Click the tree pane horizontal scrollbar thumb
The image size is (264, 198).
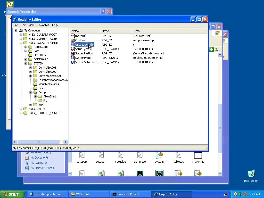coord(39,142)
